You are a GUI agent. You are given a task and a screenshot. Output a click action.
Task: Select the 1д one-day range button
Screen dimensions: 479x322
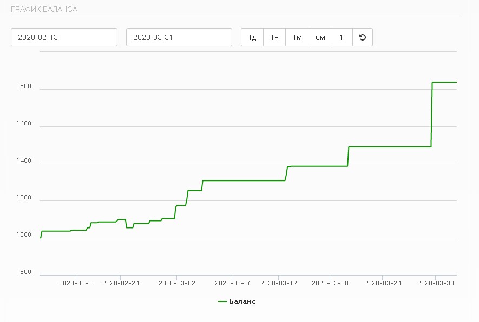pyautogui.click(x=252, y=37)
